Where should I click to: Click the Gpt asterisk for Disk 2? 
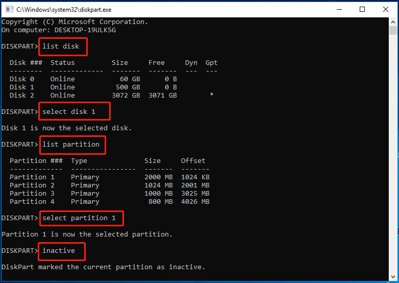click(x=211, y=96)
